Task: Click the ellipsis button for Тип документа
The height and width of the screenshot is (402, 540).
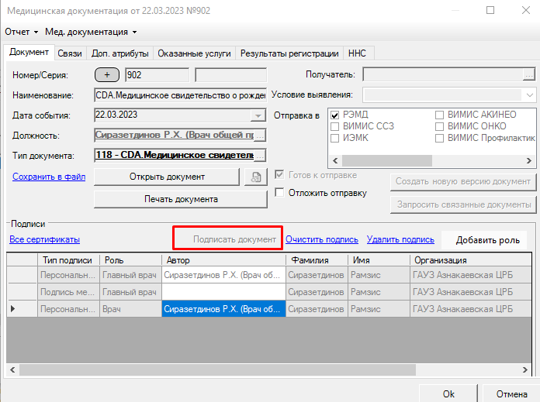Action: (259, 155)
